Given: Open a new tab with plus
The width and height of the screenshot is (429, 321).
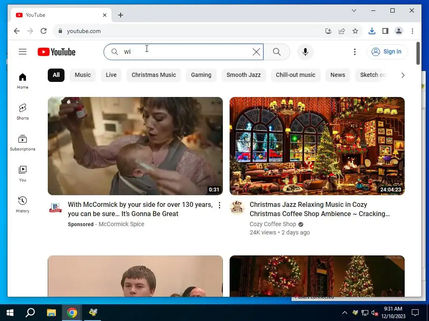Looking at the screenshot, I should [121, 15].
